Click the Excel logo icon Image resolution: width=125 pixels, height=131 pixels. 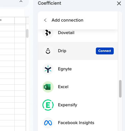click(48, 87)
